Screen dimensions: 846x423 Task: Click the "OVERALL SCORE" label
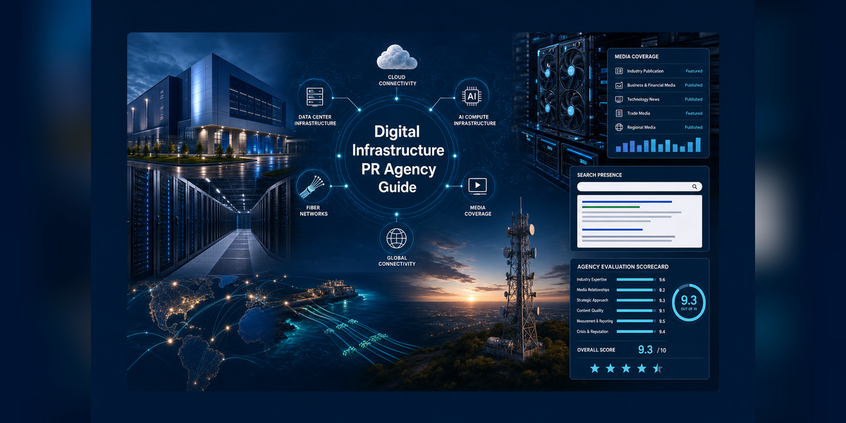point(596,350)
